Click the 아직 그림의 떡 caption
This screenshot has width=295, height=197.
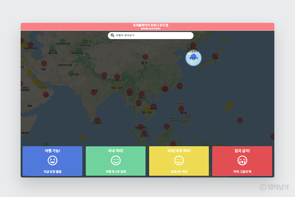pyautogui.click(x=242, y=171)
